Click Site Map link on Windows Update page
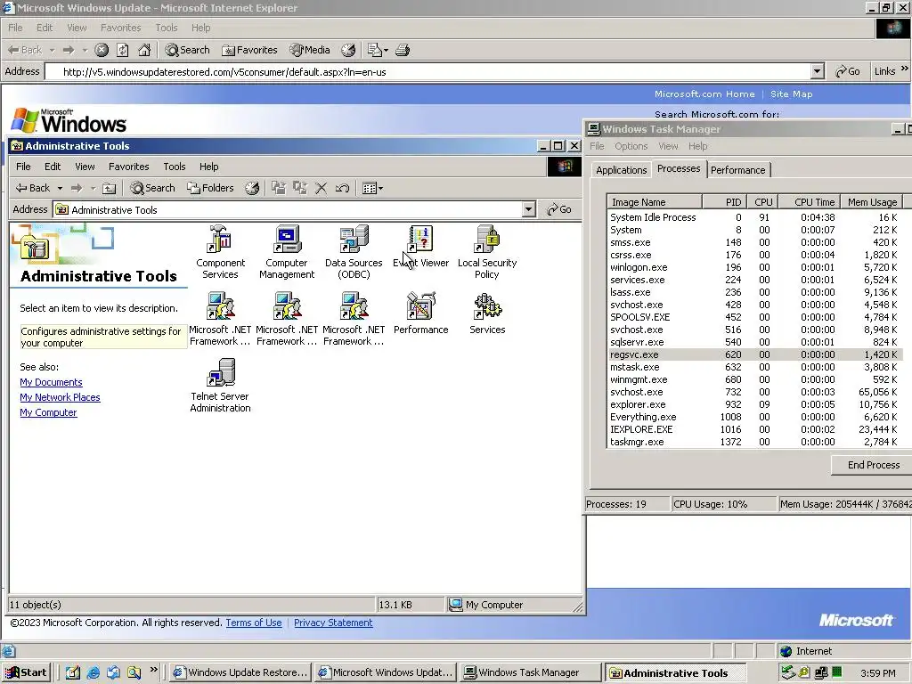 click(x=791, y=94)
